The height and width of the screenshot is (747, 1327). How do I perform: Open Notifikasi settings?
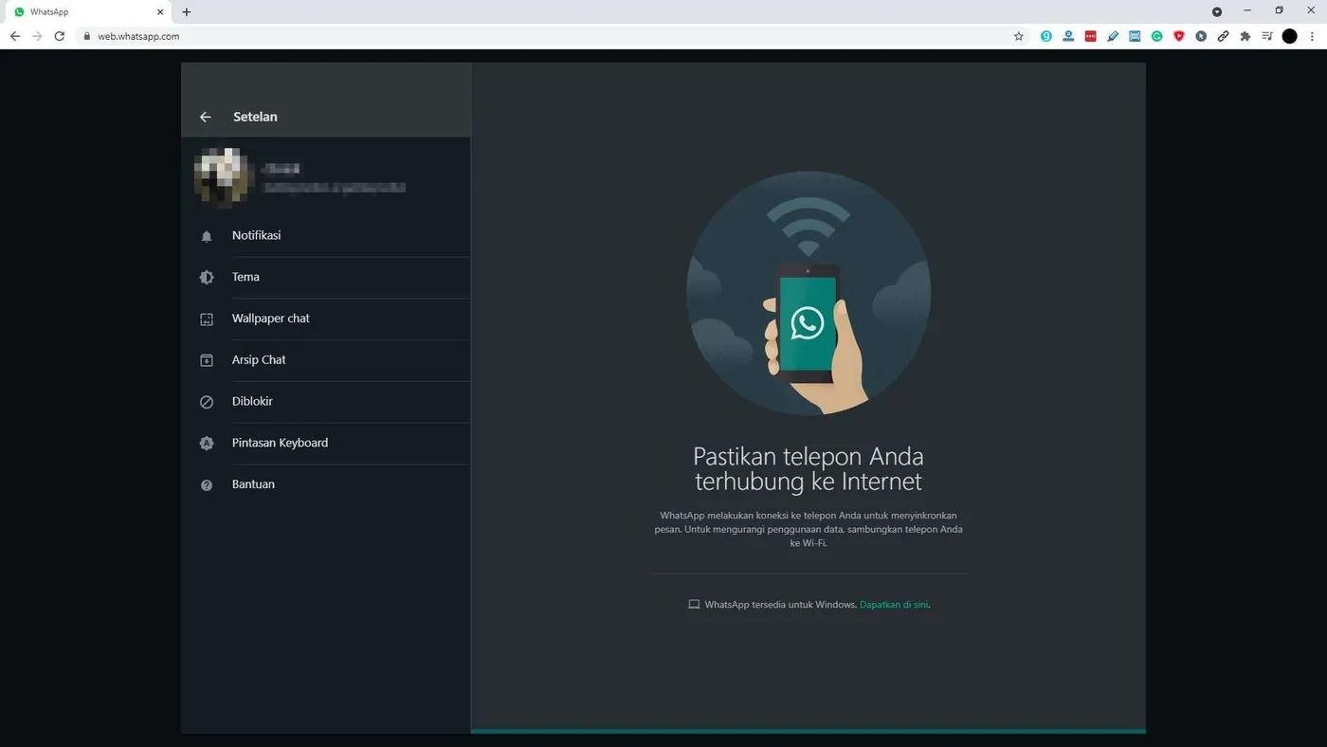pos(326,235)
